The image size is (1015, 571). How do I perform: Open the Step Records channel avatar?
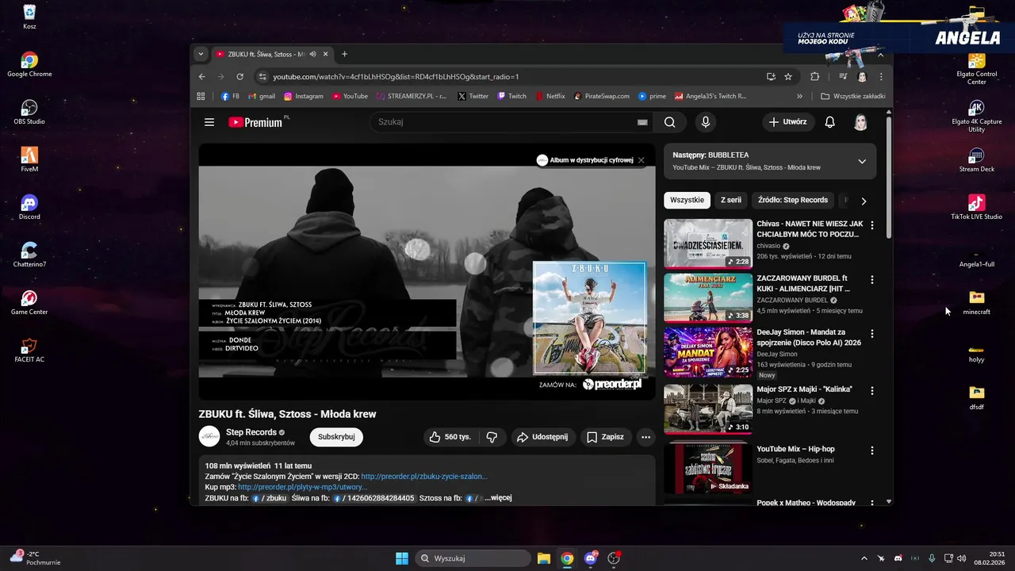click(x=209, y=437)
